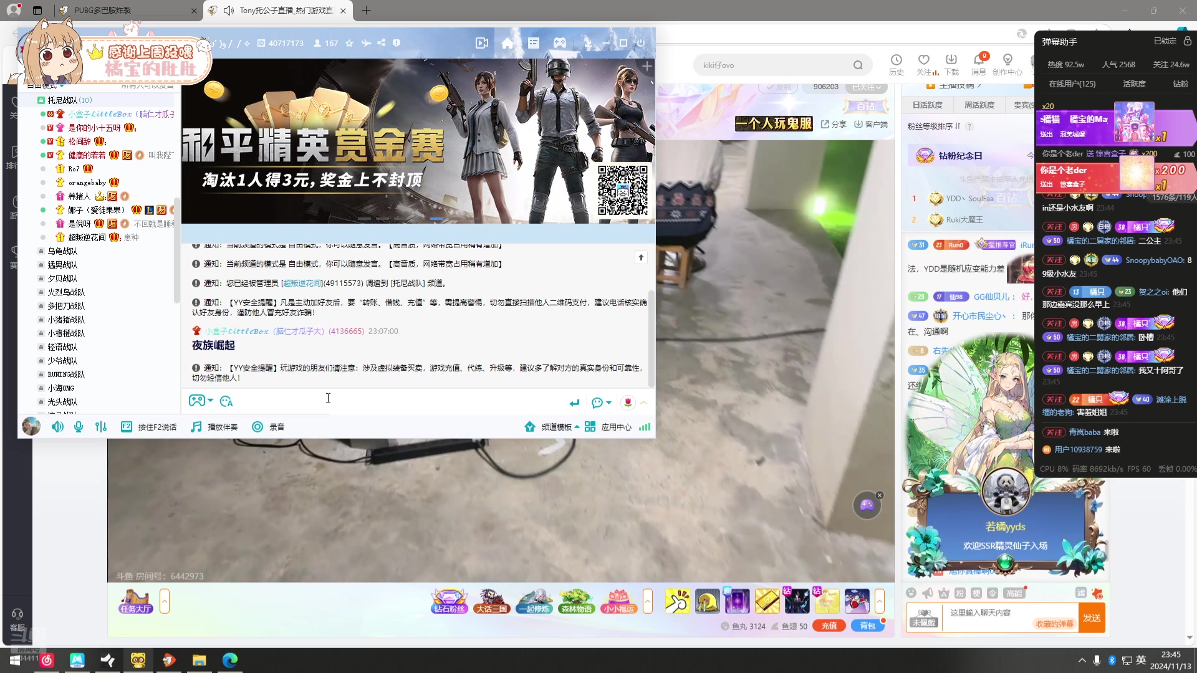The image size is (1197, 673).
Task: Mute the microphone in YY bottom bar
Action: (79, 427)
